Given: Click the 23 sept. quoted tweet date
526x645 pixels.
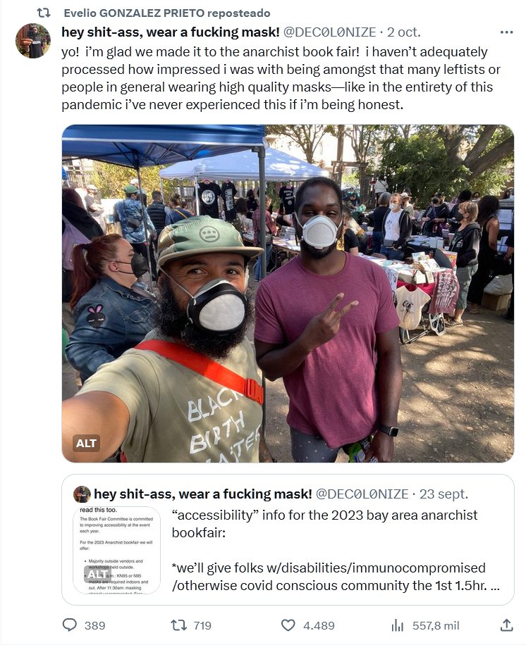Looking at the screenshot, I should coord(444,494).
